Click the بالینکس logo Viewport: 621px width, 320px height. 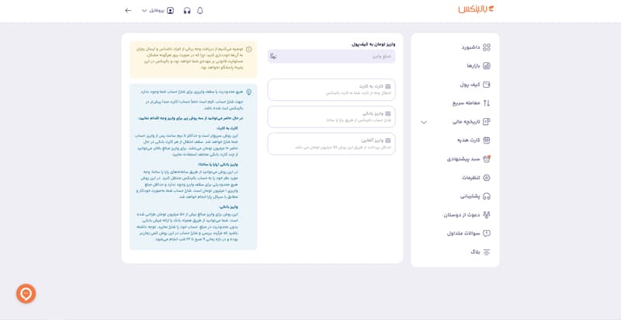point(476,9)
